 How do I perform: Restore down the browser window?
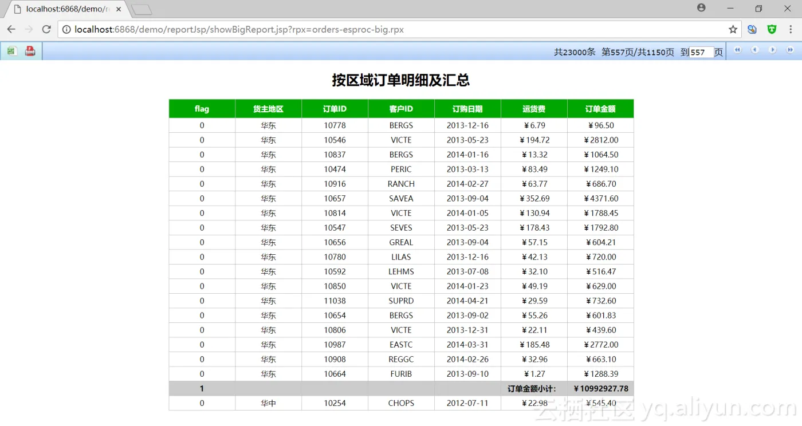pyautogui.click(x=758, y=9)
